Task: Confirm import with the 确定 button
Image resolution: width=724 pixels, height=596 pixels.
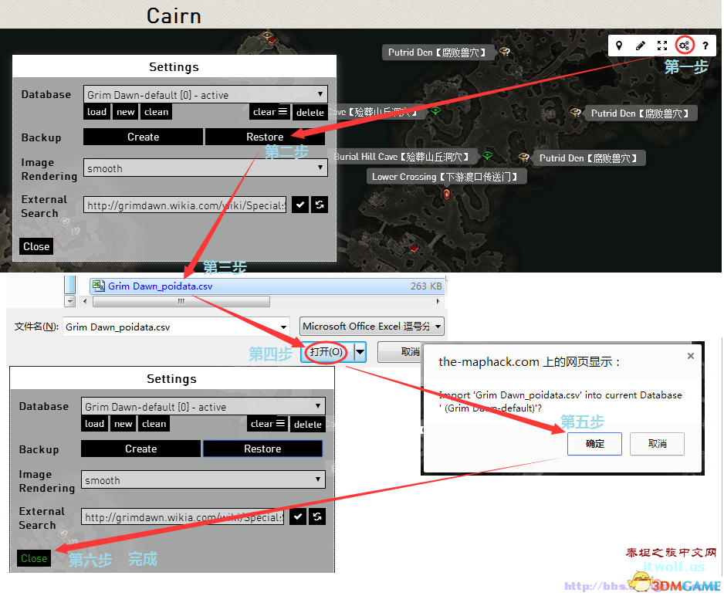Action: tap(595, 444)
